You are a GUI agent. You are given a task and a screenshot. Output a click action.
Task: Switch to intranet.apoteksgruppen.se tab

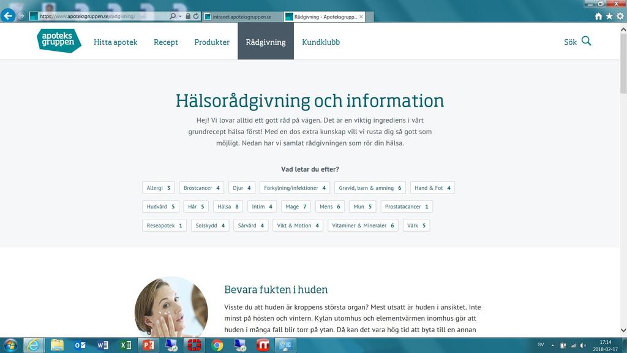tap(242, 17)
